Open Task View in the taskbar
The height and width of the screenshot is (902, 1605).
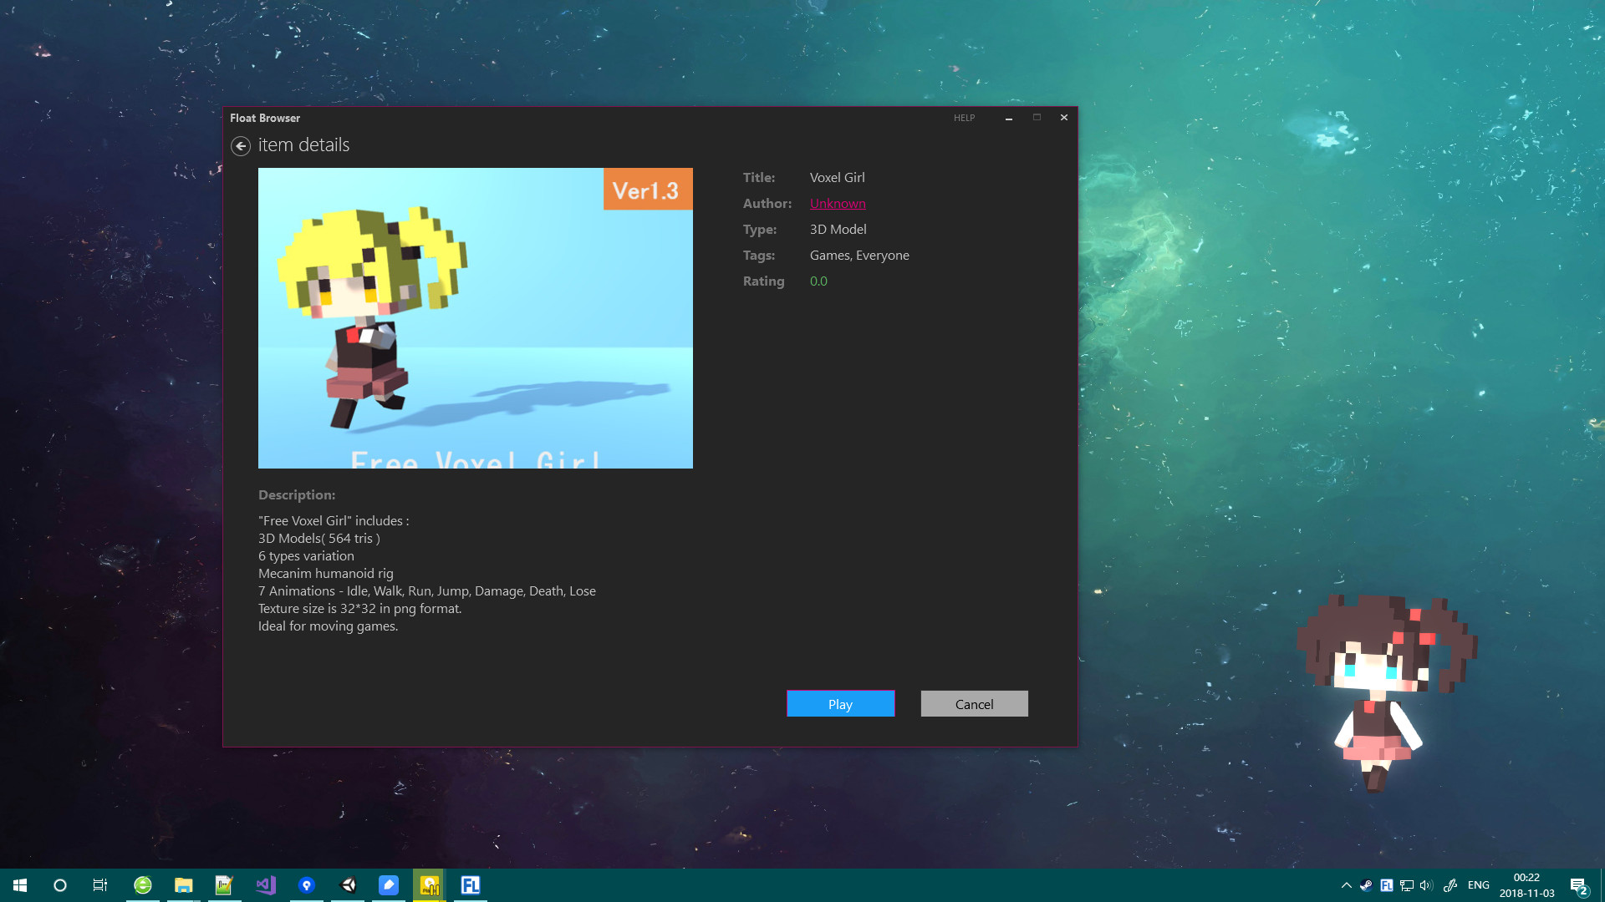(100, 885)
